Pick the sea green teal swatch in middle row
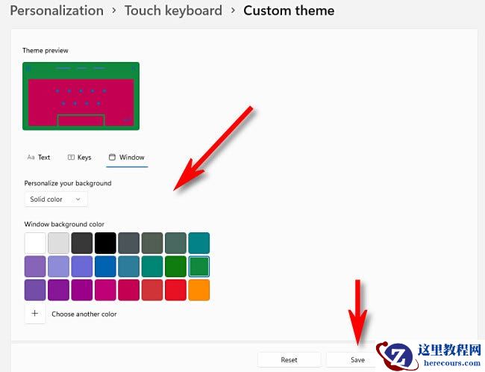The height and width of the screenshot is (372, 485). (x=152, y=267)
